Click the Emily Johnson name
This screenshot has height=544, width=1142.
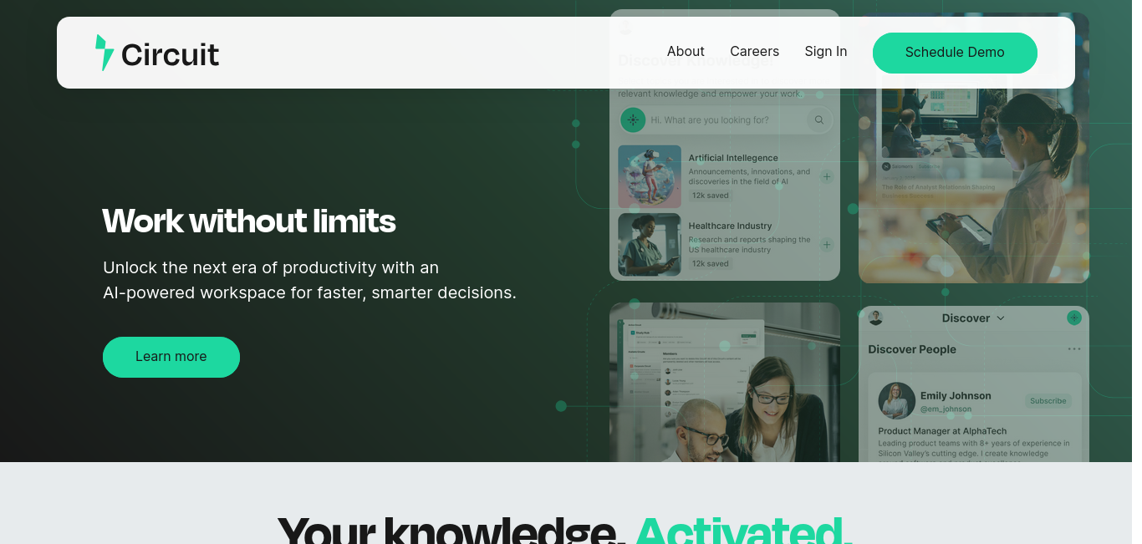pos(956,396)
